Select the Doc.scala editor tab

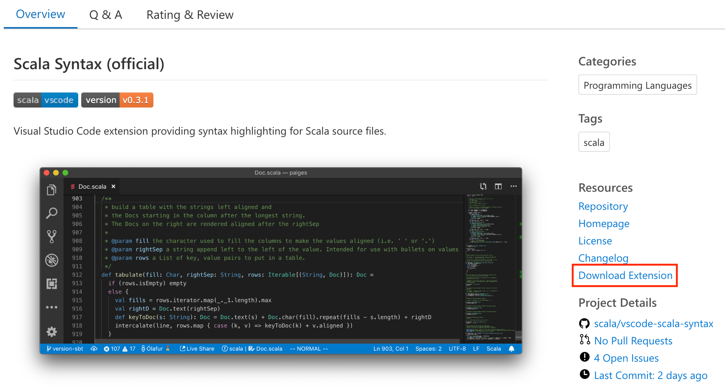tap(93, 186)
